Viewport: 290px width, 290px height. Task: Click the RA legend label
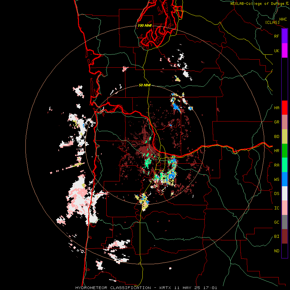(x=276, y=165)
